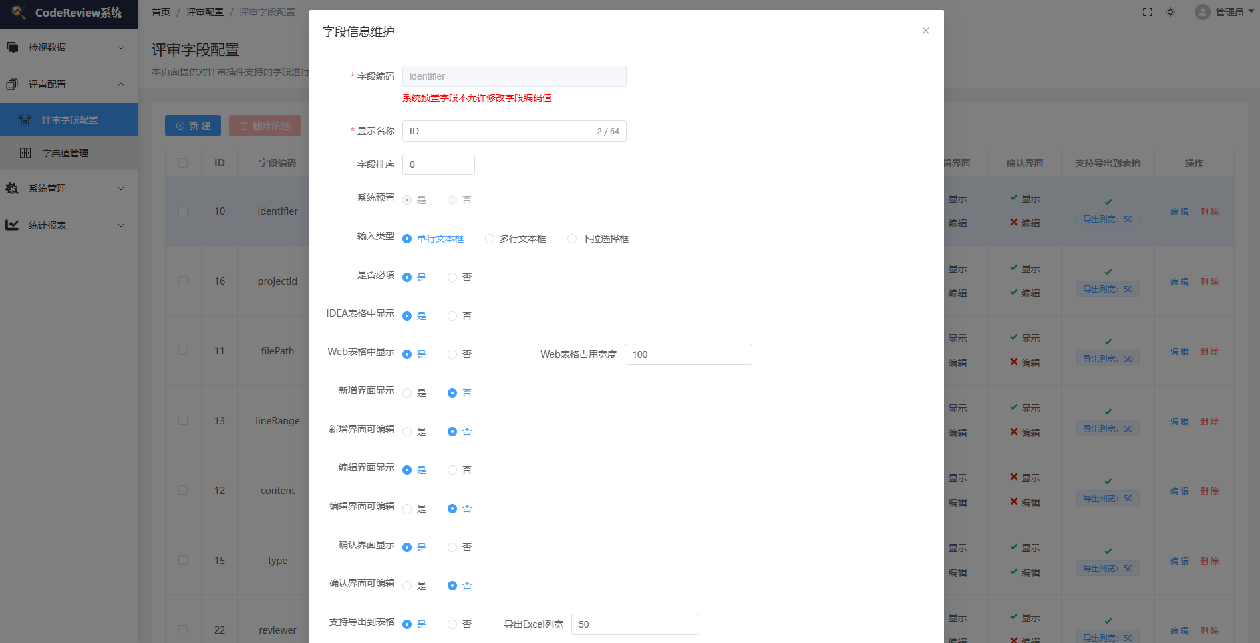Close the 字段信息维护 dialog with X
This screenshot has height=643, width=1260.
coord(925,31)
